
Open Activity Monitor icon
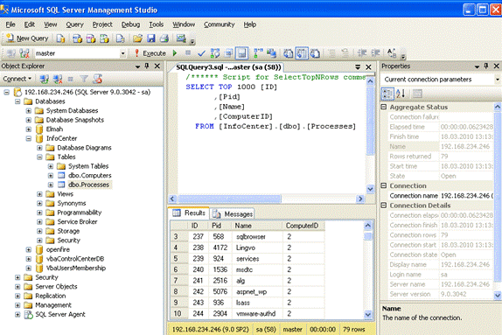pyautogui.click(x=181, y=38)
